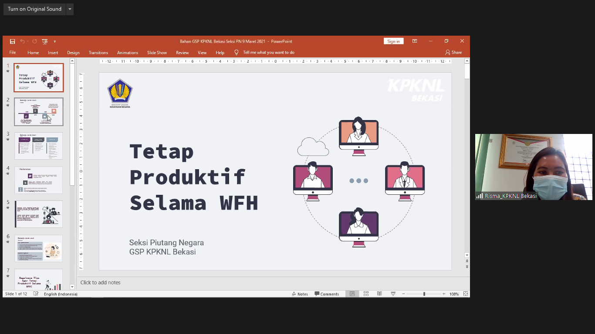Switch to the Insert ribbon tab

coord(53,53)
